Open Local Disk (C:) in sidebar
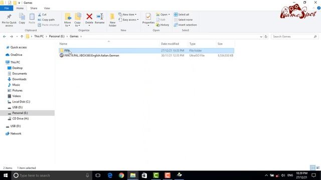The height and width of the screenshot is (180, 321). coord(21,101)
